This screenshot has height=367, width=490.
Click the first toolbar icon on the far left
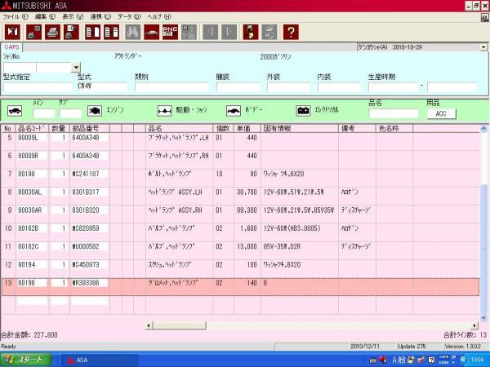pos(12,32)
